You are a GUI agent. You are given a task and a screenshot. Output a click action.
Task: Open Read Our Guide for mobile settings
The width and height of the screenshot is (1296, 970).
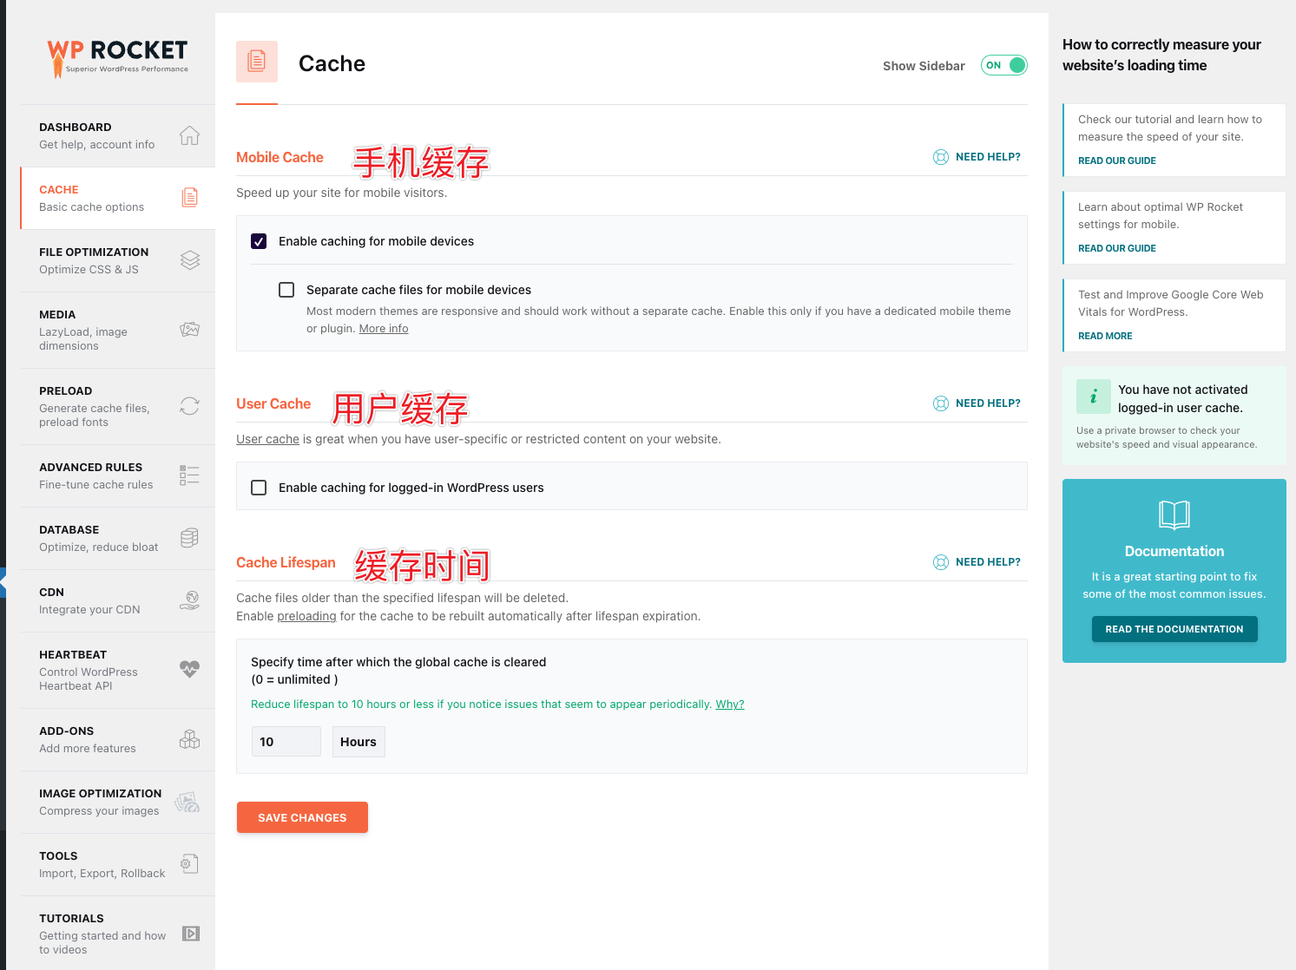[x=1117, y=248]
